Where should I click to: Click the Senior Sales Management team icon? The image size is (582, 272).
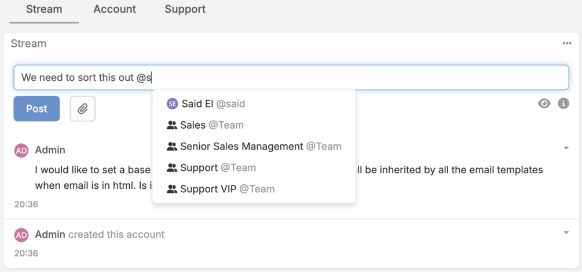172,147
